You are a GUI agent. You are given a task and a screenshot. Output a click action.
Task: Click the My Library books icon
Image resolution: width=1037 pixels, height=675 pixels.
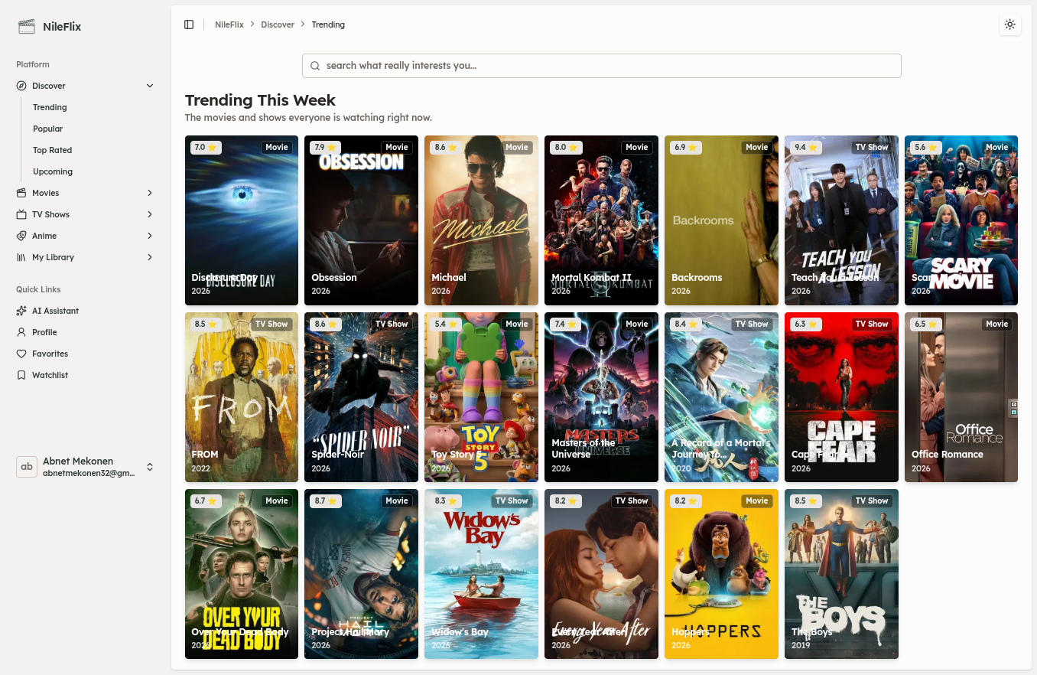21,257
